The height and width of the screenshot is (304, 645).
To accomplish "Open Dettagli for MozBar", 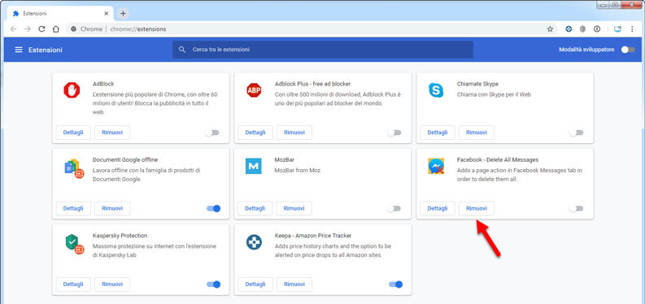I will point(255,208).
